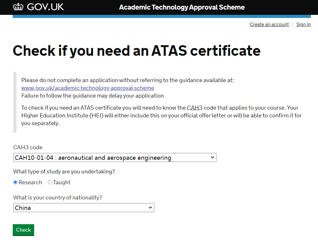Screen dimensions: 318x244
Task: Click the Research option label
Action: coord(30,182)
